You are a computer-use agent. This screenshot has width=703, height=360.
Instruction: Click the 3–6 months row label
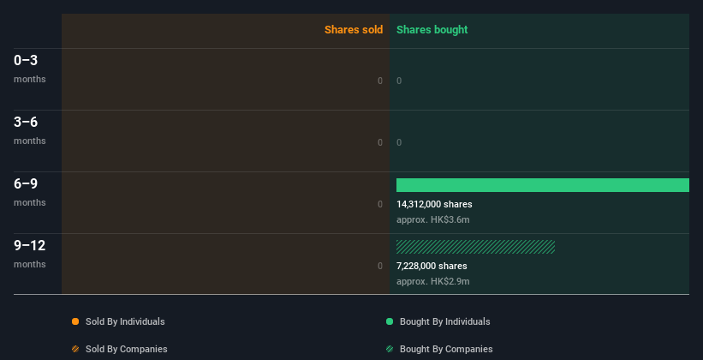30,130
